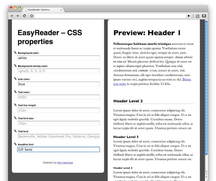Click the 'Text color:' label
Viewport: 216px width, 181px height.
(24, 92)
